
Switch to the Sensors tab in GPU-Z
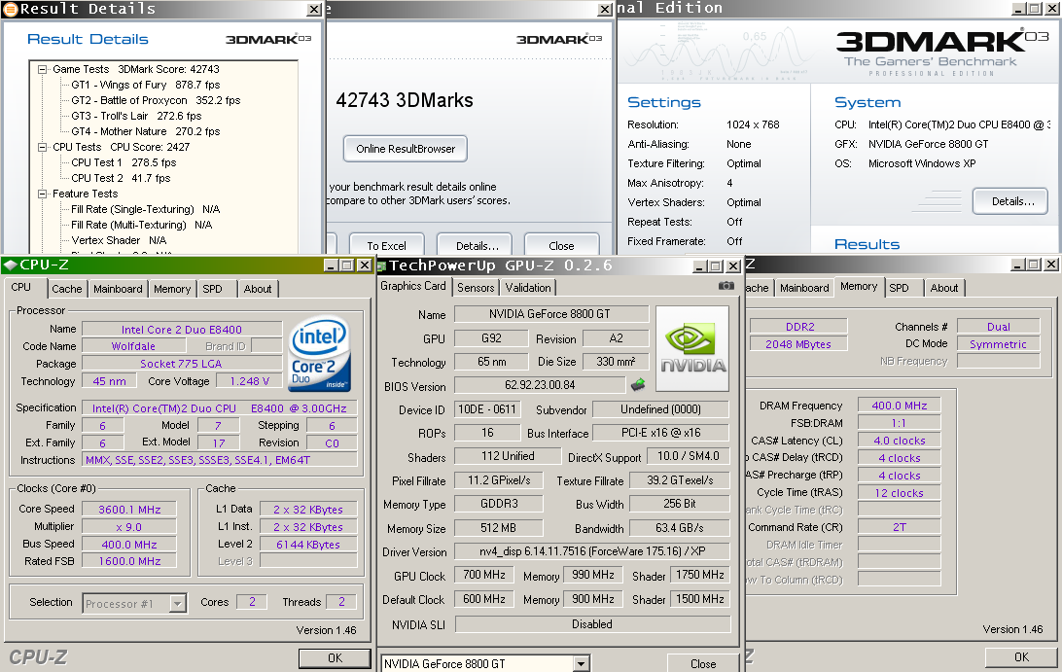click(476, 288)
